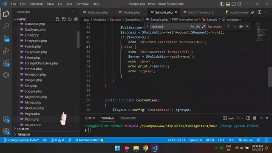Create a new file in HMVC explorer
This screenshot has width=272, height=153.
(58, 19)
